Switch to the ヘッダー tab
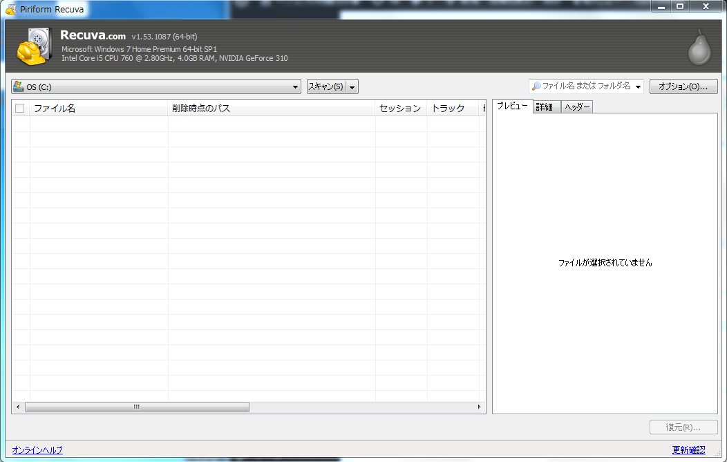The width and height of the screenshot is (727, 462). [577, 107]
